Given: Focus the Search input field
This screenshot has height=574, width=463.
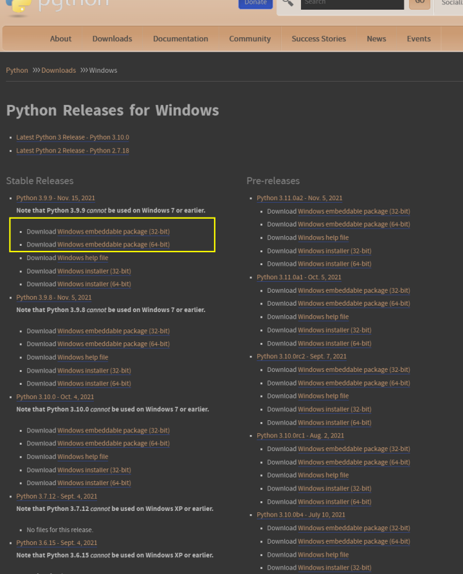Looking at the screenshot, I should click(x=352, y=3).
